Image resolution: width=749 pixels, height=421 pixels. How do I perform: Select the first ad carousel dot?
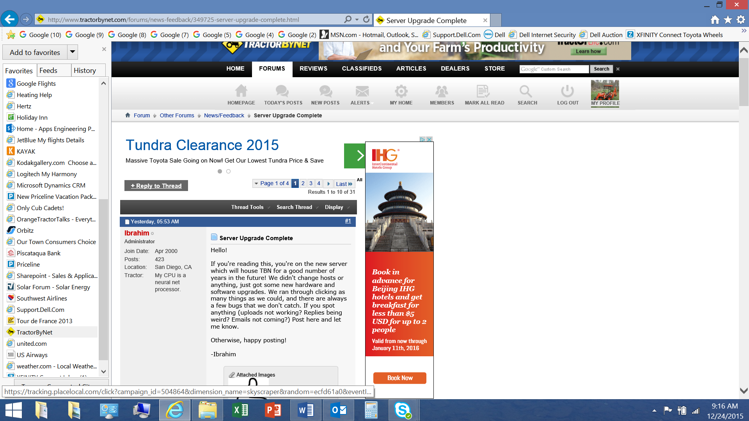click(x=220, y=172)
